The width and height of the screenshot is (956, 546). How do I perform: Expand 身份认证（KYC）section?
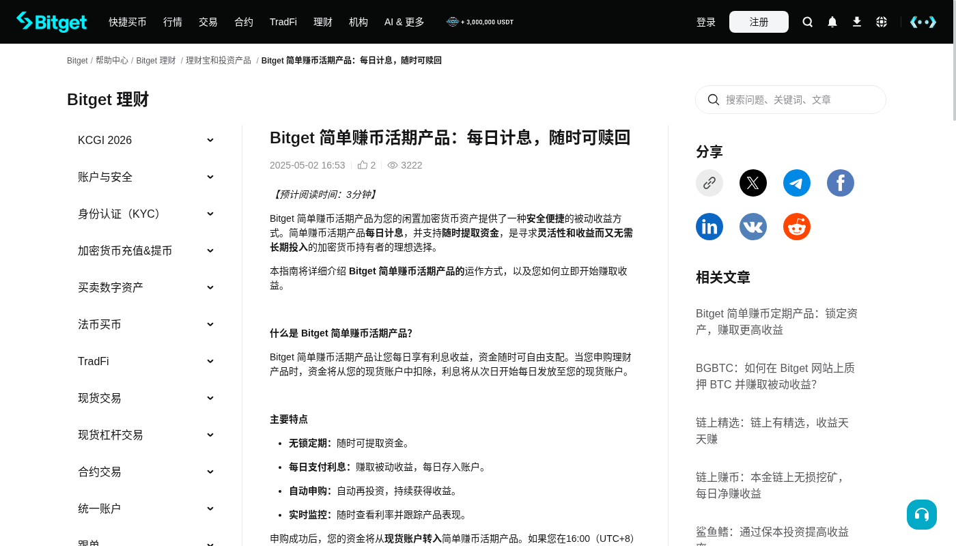146,214
